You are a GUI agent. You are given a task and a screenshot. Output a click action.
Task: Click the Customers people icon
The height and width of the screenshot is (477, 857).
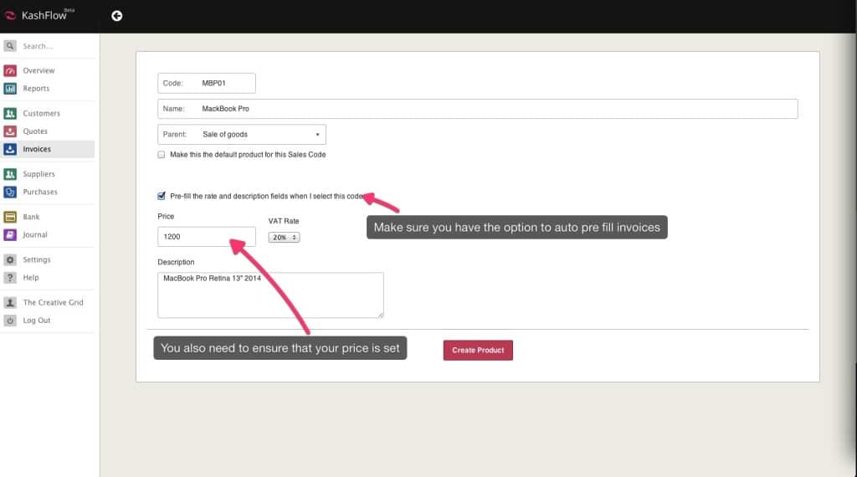10,113
